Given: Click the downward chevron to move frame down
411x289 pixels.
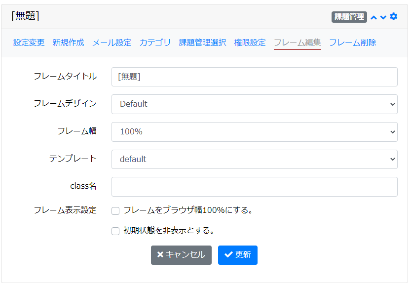Looking at the screenshot, I should pyautogui.click(x=382, y=16).
